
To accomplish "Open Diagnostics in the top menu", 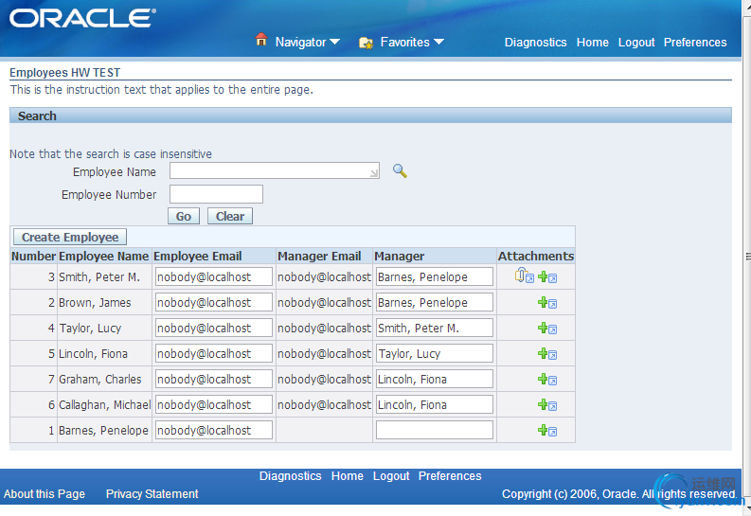I will (x=535, y=43).
